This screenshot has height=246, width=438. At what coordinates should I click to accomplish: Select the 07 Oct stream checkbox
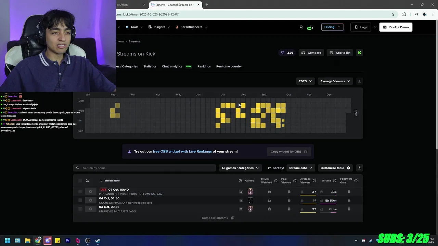80,192
